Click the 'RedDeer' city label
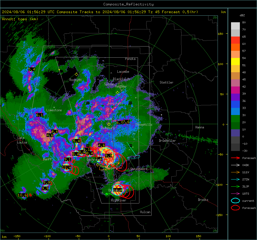This screenshot has height=240, width=257. 121,86
